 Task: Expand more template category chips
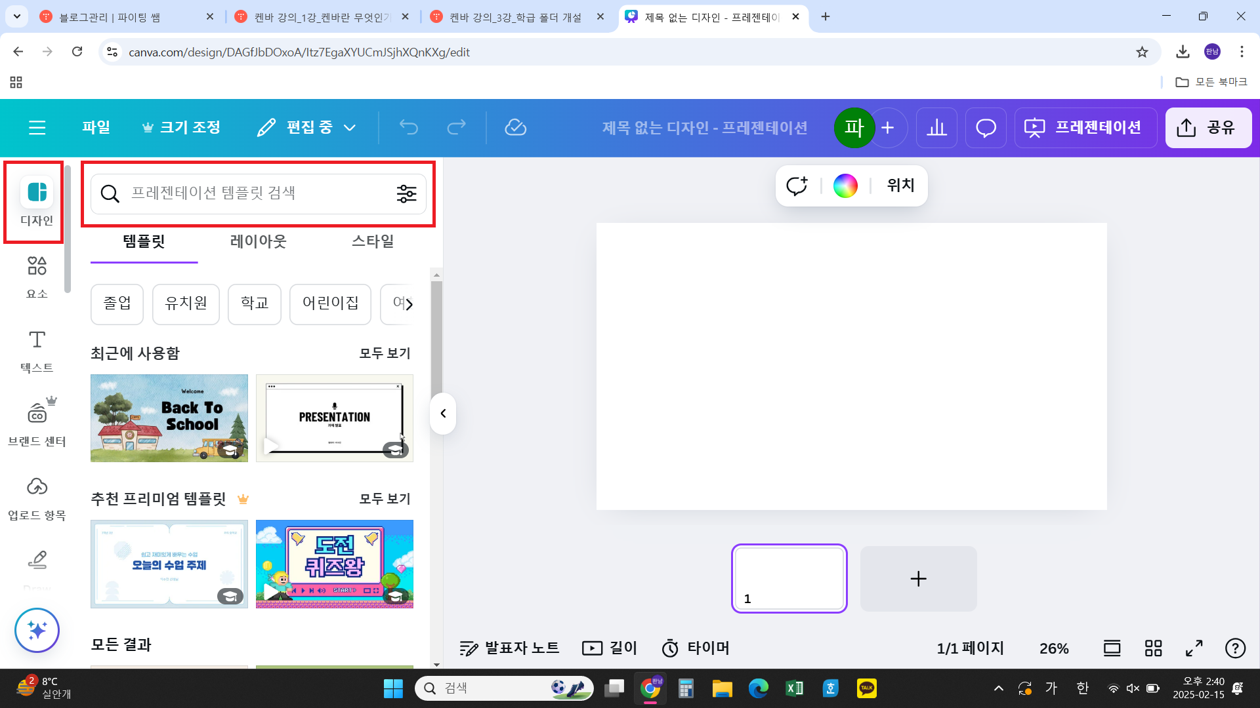tap(408, 304)
